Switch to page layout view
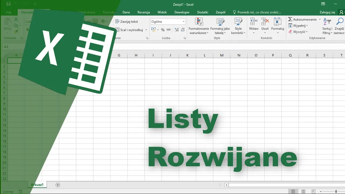 click(x=303, y=191)
